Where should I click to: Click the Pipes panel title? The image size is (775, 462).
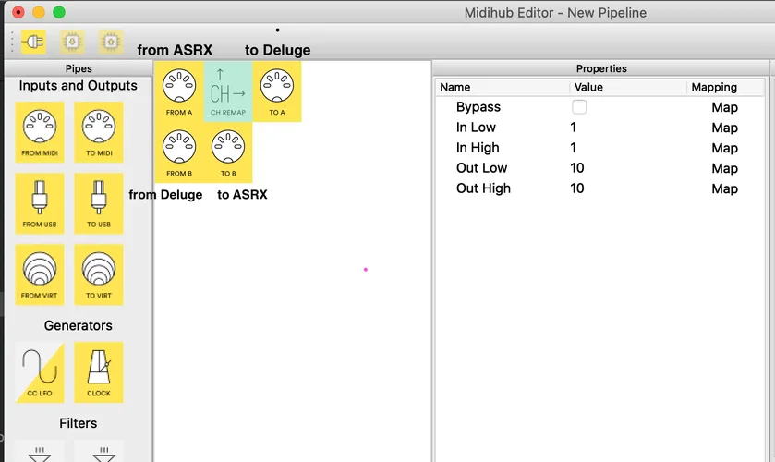pos(79,68)
